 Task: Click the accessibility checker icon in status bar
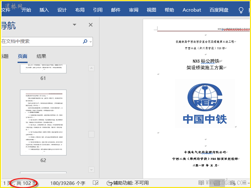[x=109, y=183]
